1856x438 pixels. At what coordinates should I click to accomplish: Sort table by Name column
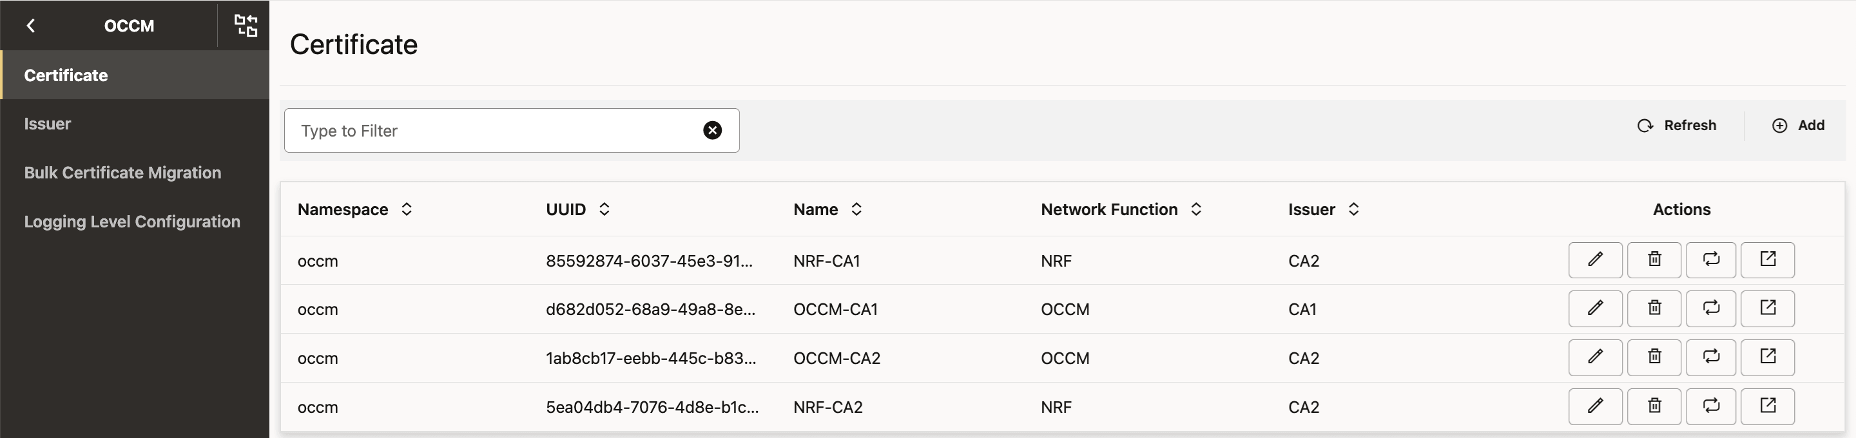point(856,209)
